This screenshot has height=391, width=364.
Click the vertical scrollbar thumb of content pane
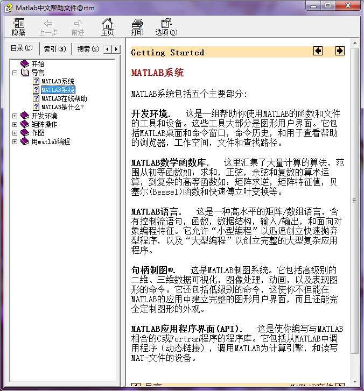(x=355, y=201)
